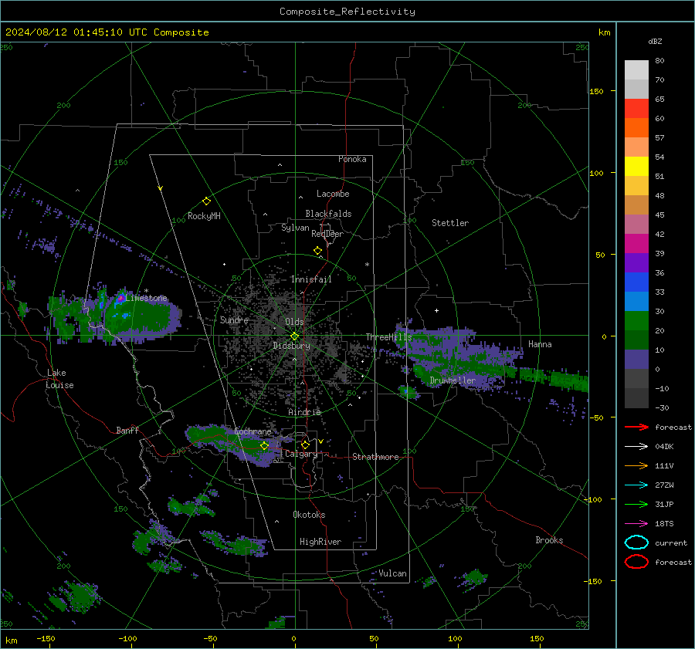
Task: Select the bright orange 60-57 dBZ swatch
Action: click(636, 128)
